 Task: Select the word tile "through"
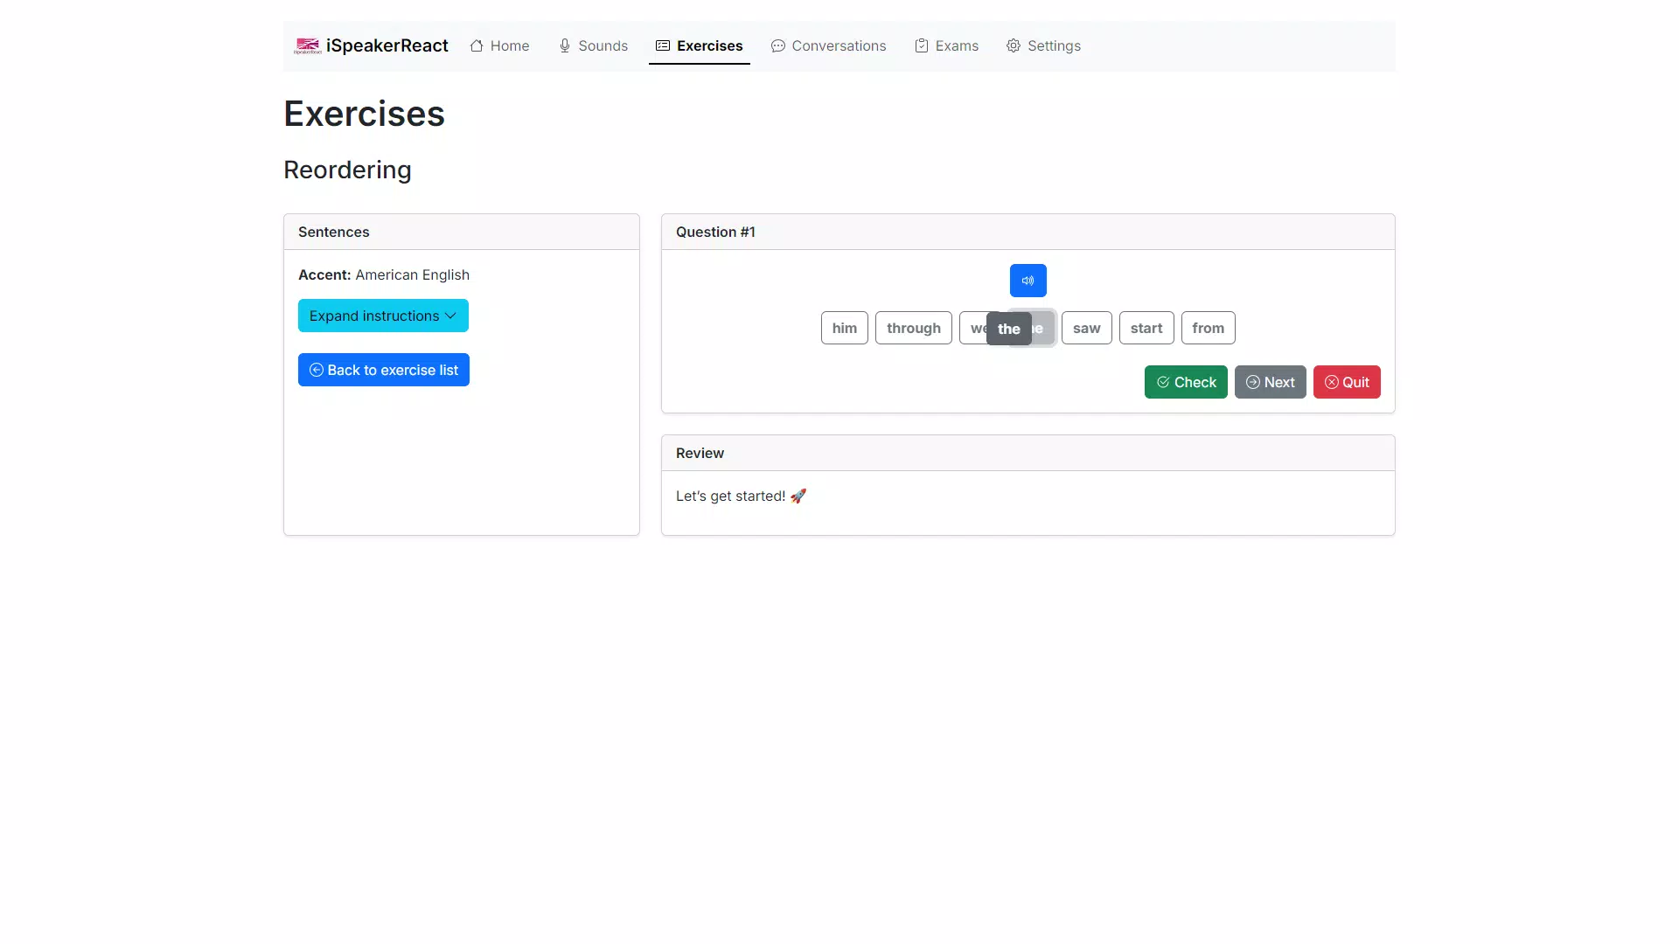914,328
